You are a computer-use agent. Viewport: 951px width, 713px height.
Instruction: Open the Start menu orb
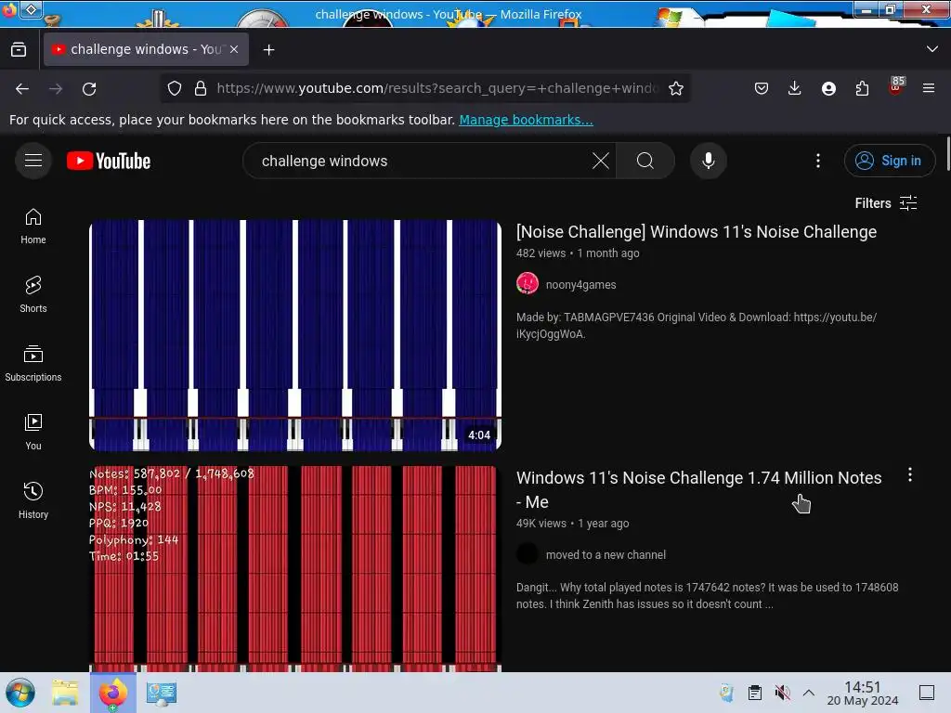pos(20,693)
